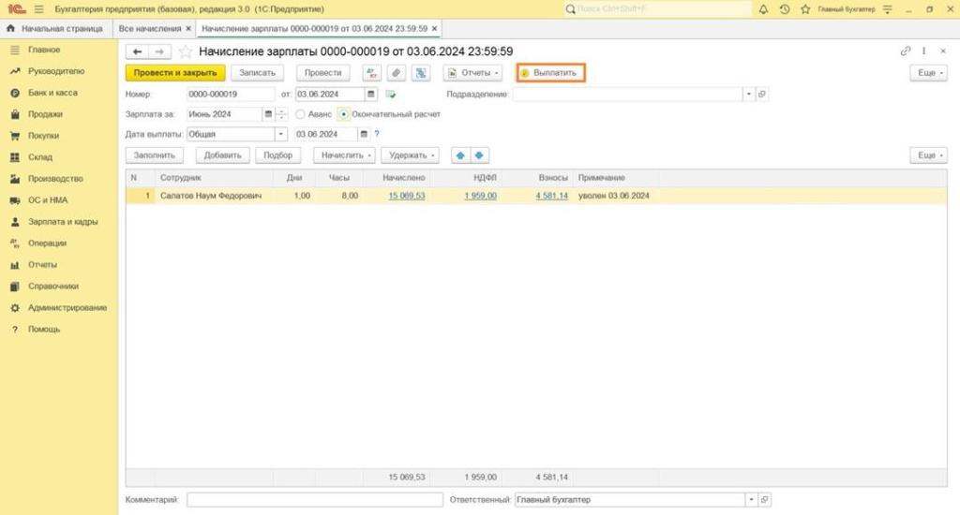Select the Аванс radio button
Image resolution: width=960 pixels, height=515 pixels.
[x=300, y=114]
